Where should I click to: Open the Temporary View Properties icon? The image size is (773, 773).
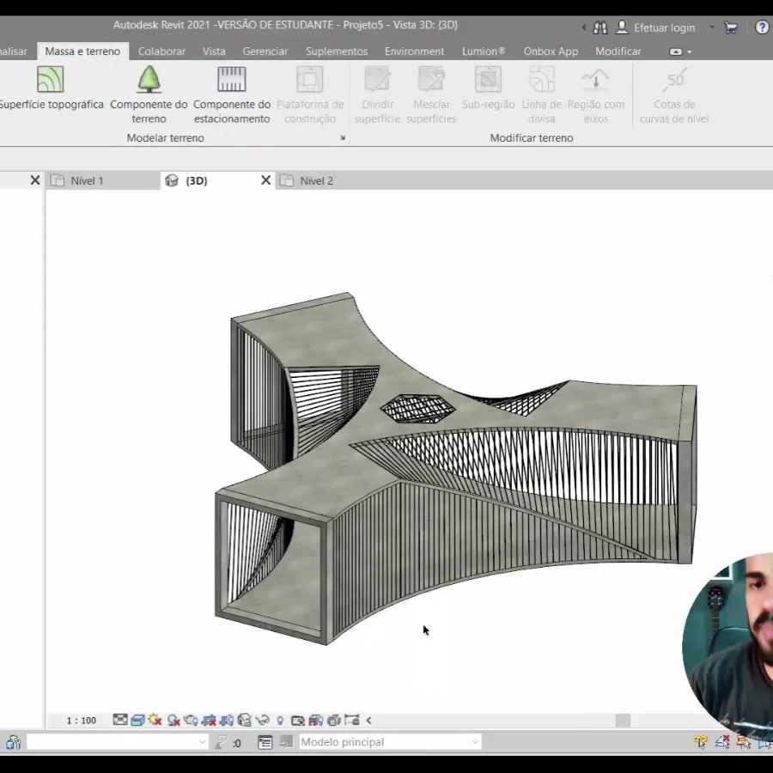pos(298,721)
